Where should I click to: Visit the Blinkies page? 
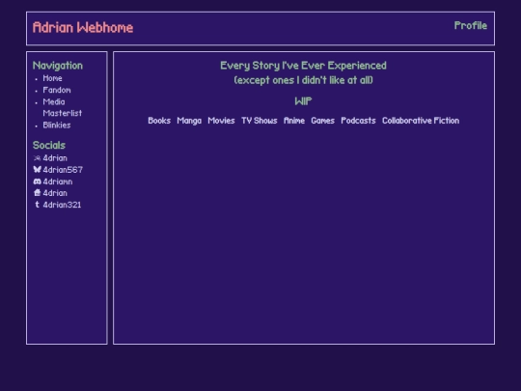click(57, 125)
